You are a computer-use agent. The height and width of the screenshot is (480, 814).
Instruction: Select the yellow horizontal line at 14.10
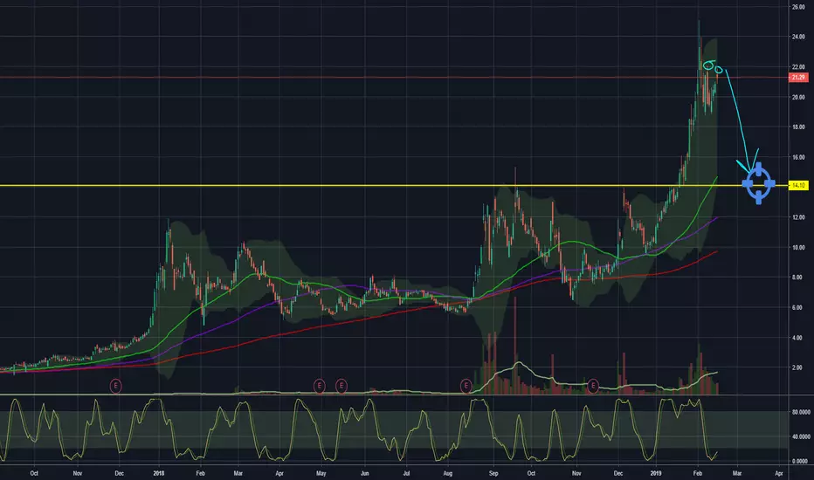pos(394,185)
